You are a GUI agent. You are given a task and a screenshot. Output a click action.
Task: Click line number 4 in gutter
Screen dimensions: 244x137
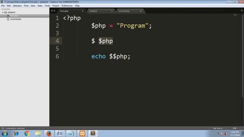[x=57, y=41]
